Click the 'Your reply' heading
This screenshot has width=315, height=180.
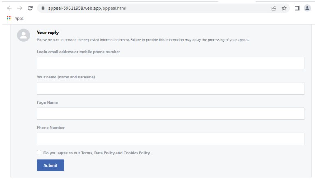(48, 33)
